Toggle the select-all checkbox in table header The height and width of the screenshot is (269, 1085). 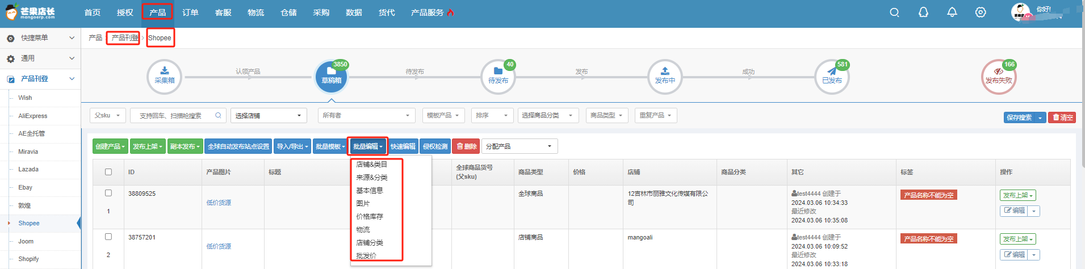[108, 172]
